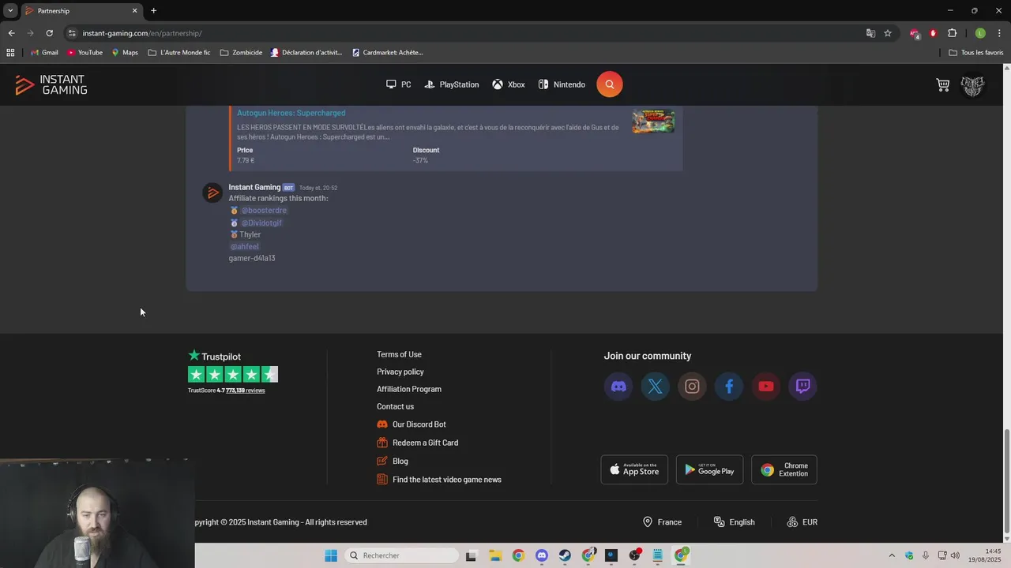Viewport: 1011px width, 568px height.
Task: Click the @boosterdre mention
Action: coord(264,211)
